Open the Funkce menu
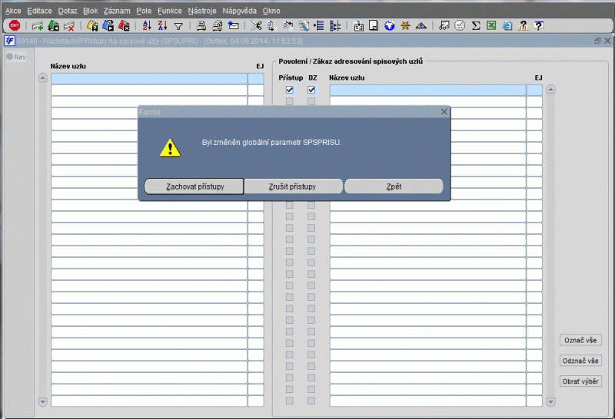Viewport: 615px width, 419px height. pos(170,11)
